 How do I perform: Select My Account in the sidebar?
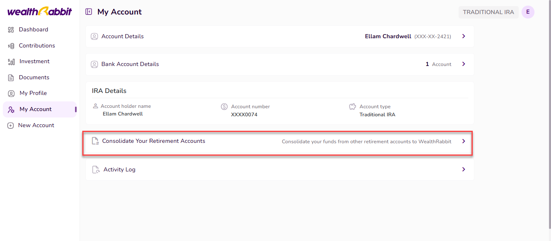35,109
